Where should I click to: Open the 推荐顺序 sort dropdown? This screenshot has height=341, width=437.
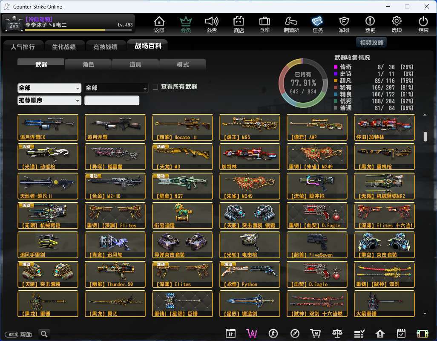49,100
